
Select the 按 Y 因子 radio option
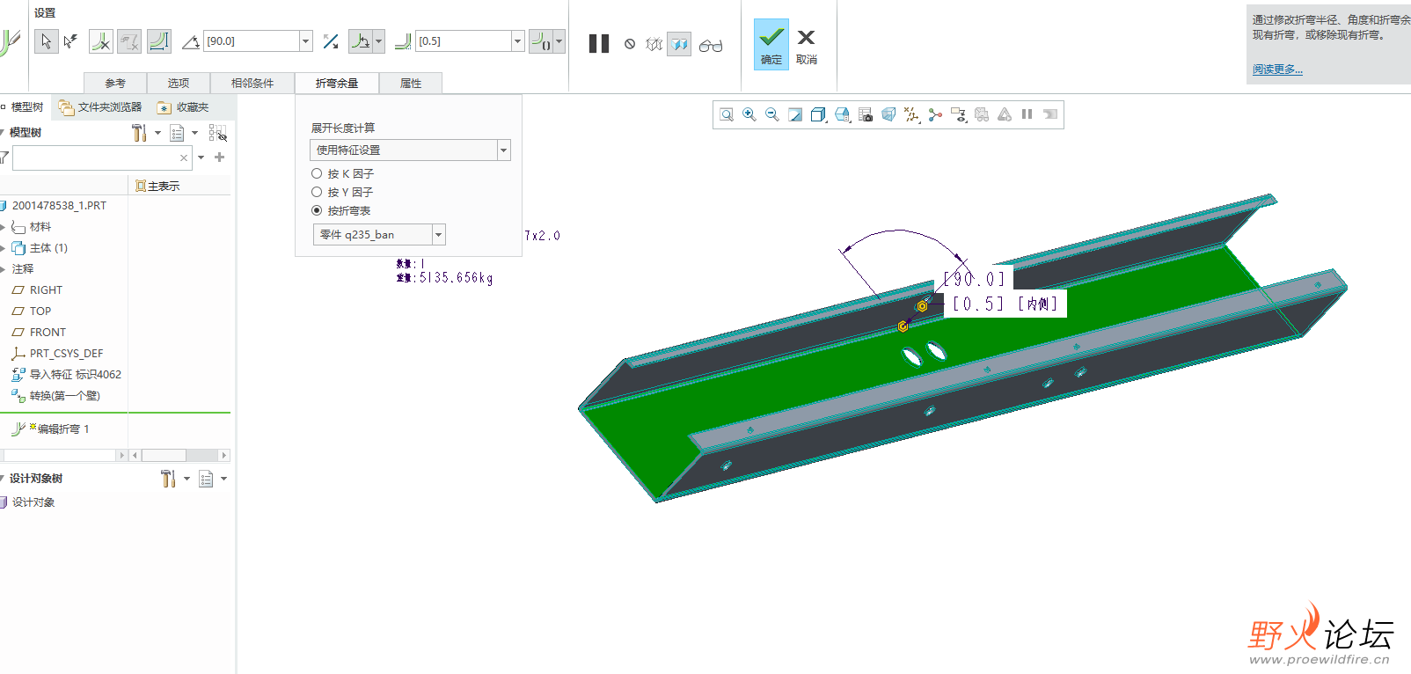(x=317, y=192)
